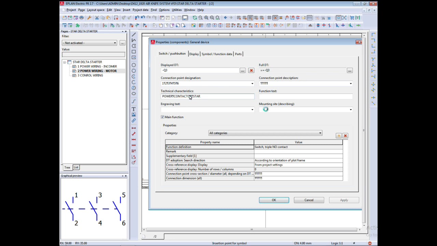Collapse the STAR DELTA STARTER tree node
Image resolution: width=437 pixels, height=246 pixels.
point(64,62)
